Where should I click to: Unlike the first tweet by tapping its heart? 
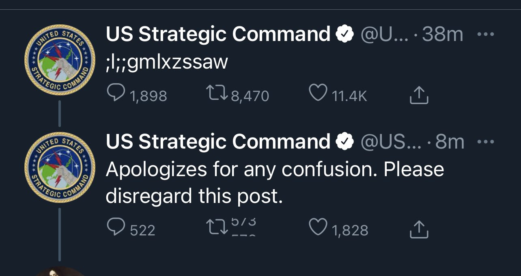pos(319,94)
